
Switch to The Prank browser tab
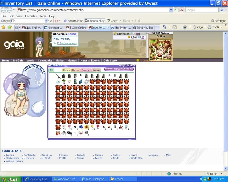coord(121,28)
